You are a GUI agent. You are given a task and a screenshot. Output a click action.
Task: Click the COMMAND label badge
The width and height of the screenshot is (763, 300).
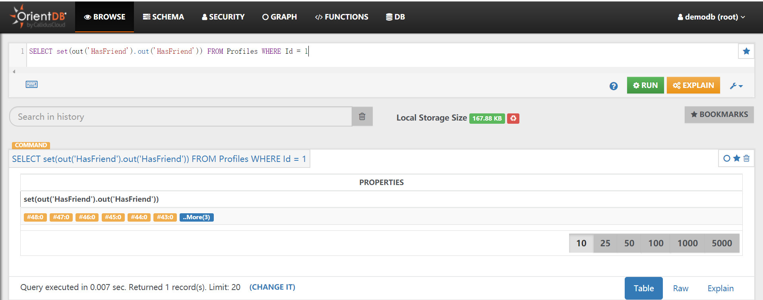click(x=31, y=145)
